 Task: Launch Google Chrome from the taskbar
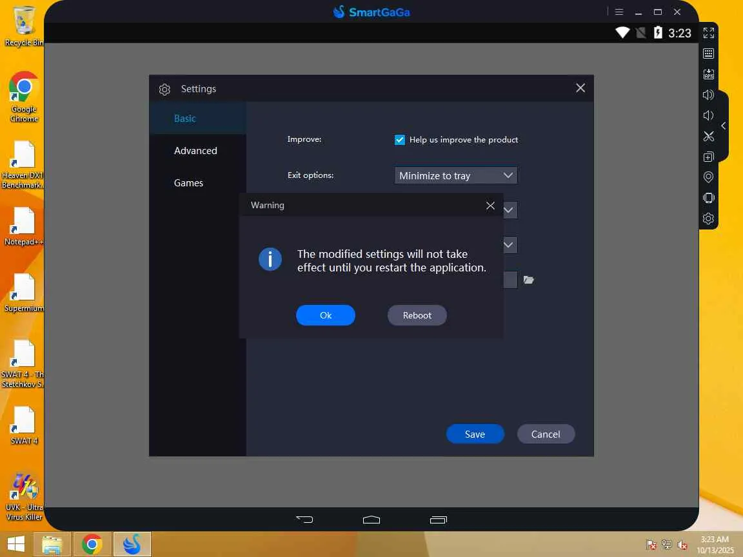point(92,544)
